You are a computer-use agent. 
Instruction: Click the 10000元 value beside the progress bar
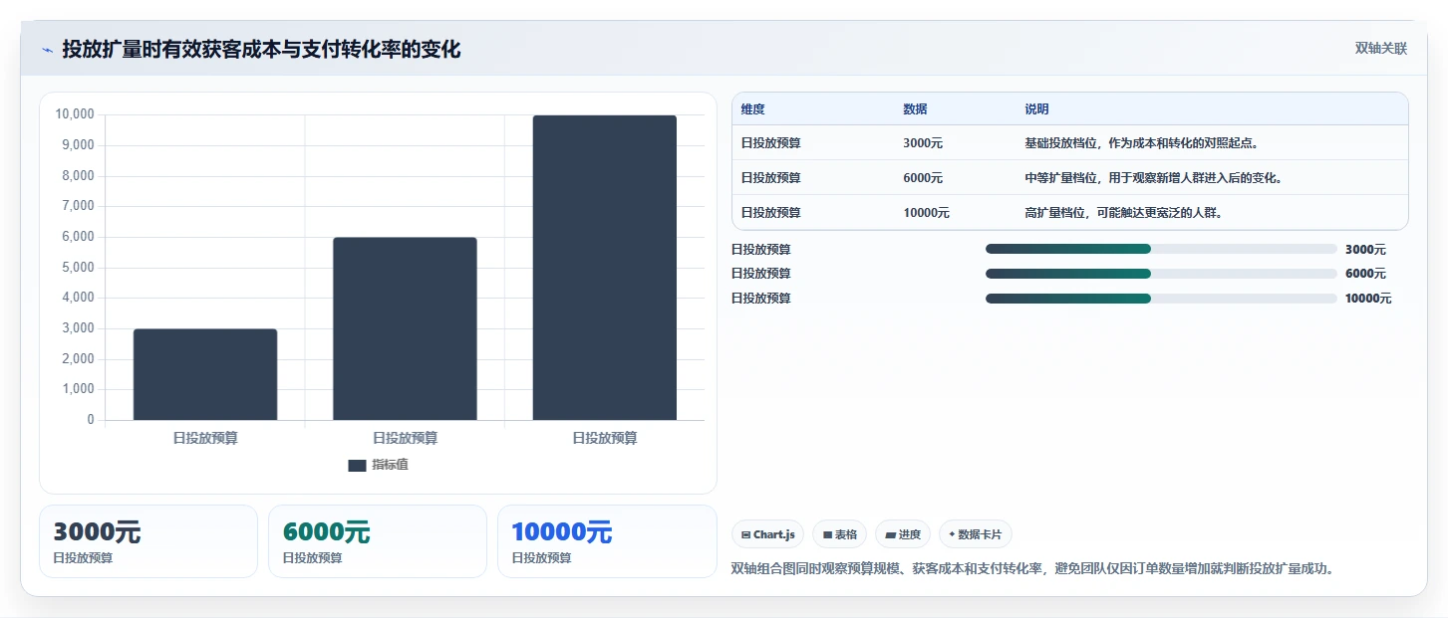coord(1368,299)
